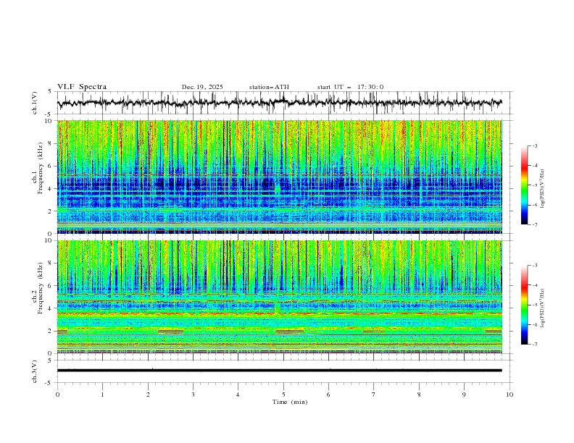574x443 pixels.
Task: Click the time axis tick '5'
Action: 283,395
